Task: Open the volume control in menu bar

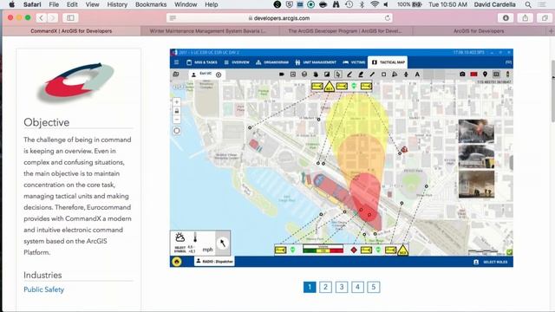Action: [386, 4]
